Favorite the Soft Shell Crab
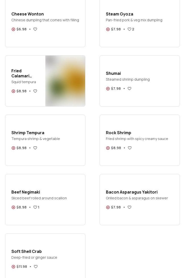Viewport: 190px width, 278px height. (x=36, y=267)
